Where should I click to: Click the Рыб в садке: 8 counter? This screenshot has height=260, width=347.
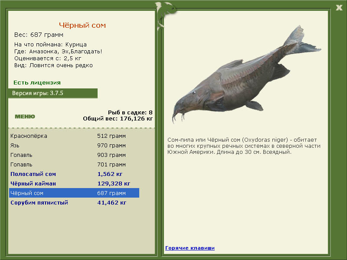[130, 112]
